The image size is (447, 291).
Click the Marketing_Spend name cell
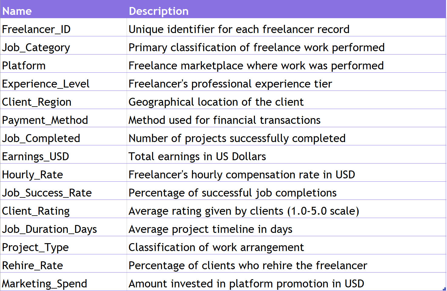pyautogui.click(x=45, y=284)
